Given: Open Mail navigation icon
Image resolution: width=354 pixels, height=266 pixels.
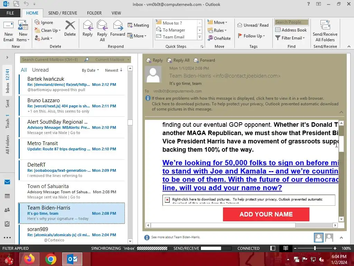Looking at the screenshot, I should pyautogui.click(x=7, y=182).
